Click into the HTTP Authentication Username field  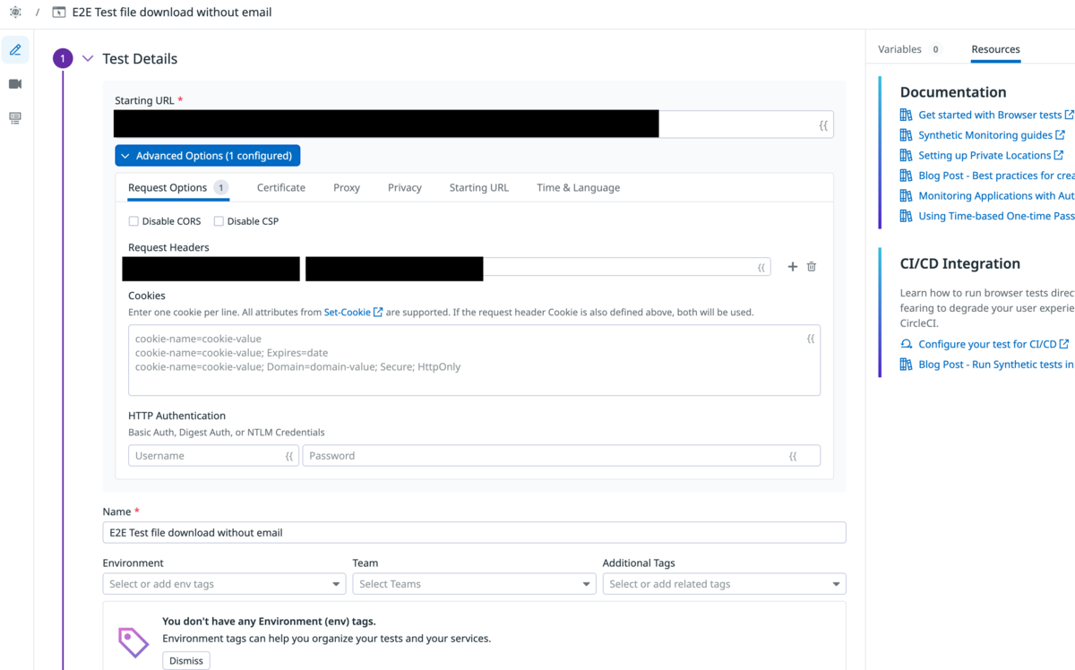213,456
